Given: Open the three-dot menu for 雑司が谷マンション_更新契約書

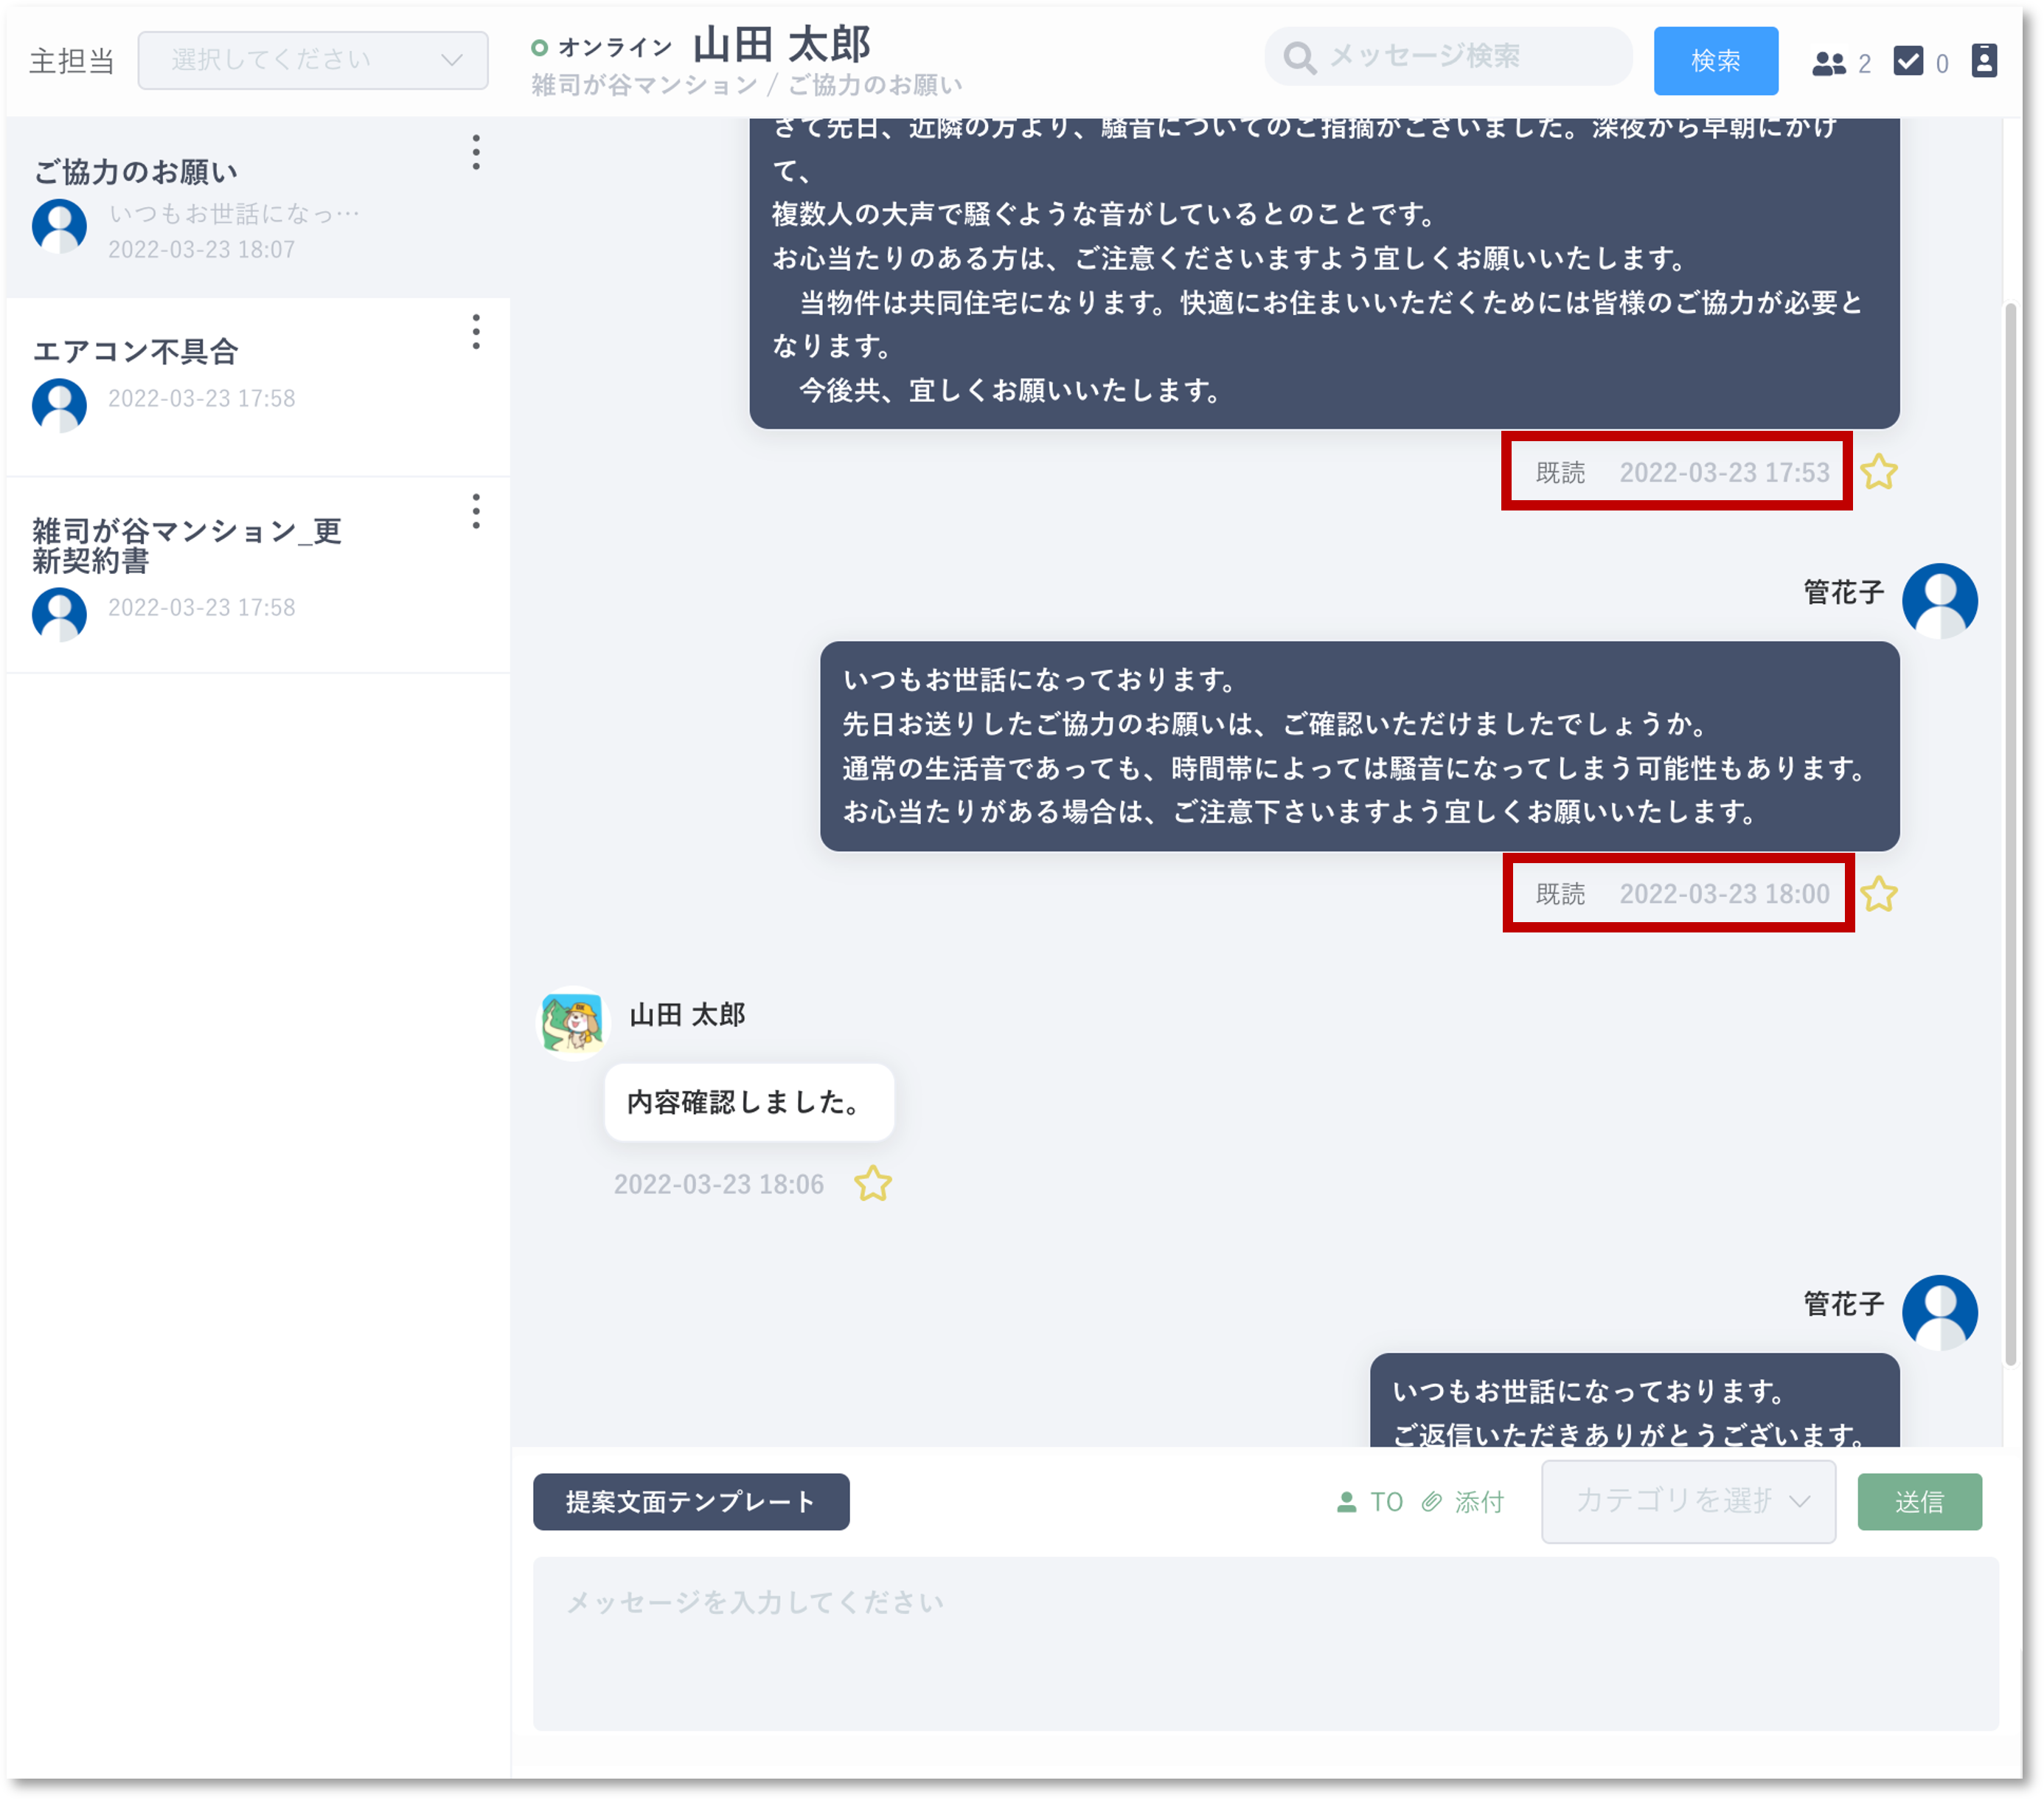Looking at the screenshot, I should (476, 511).
